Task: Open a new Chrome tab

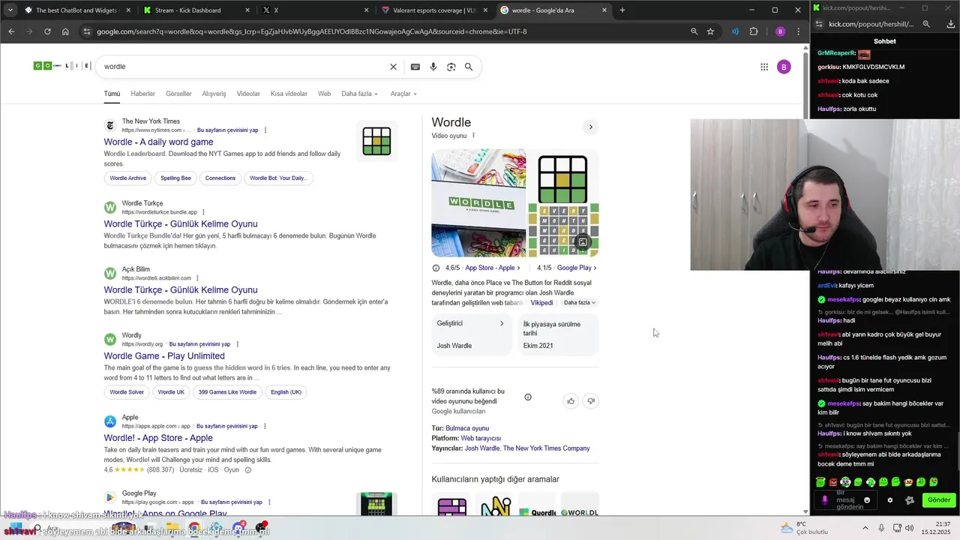Action: pos(622,10)
